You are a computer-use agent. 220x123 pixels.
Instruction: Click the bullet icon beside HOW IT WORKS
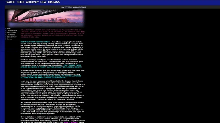tap(6, 33)
